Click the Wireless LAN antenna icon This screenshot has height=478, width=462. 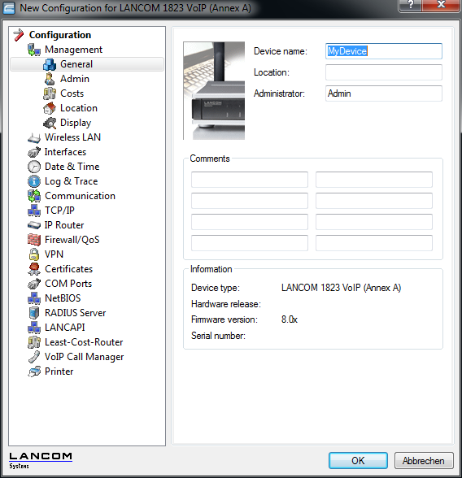coord(34,137)
